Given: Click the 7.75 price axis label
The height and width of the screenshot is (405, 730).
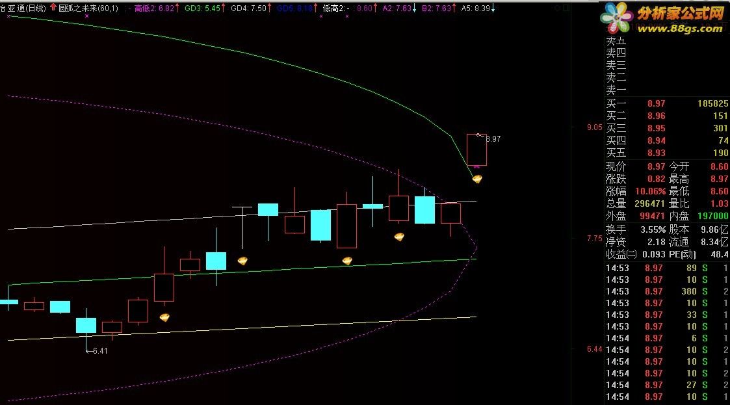Looking at the screenshot, I should (x=595, y=238).
